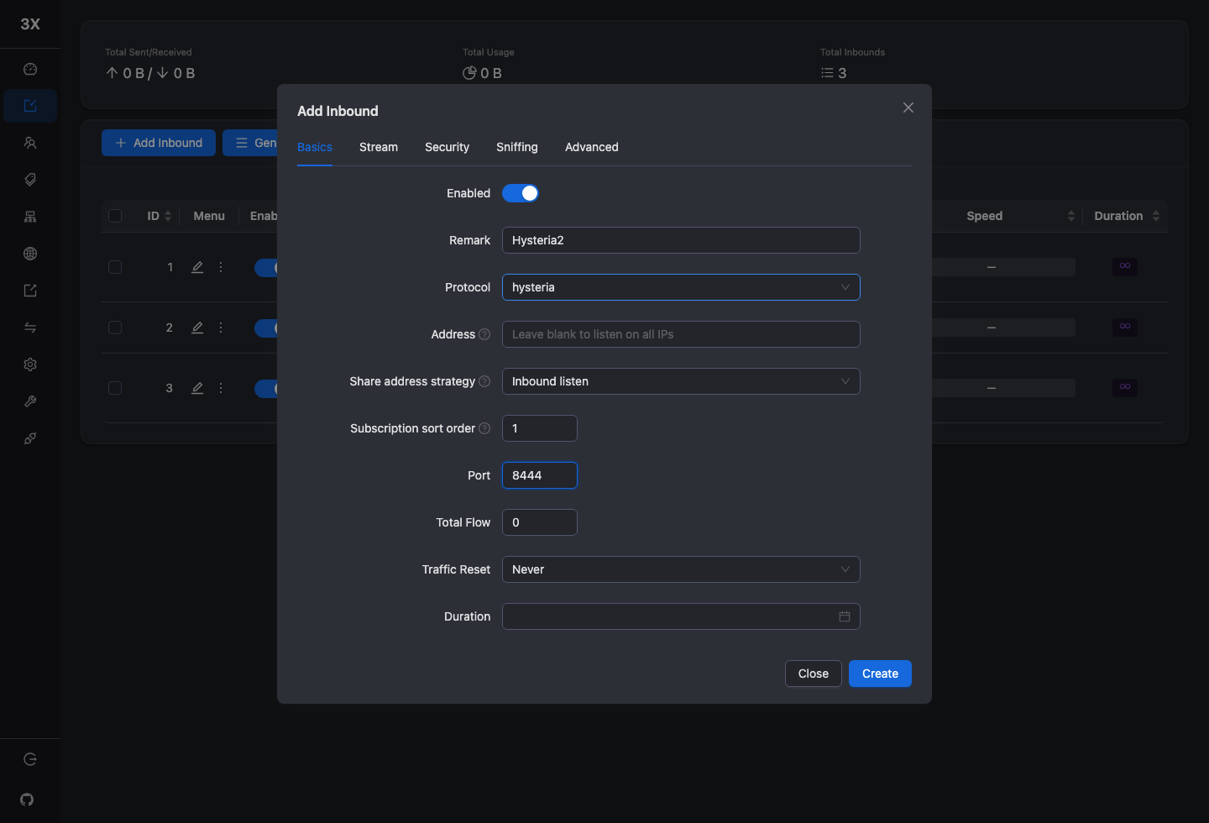Click the Close button in dialog
The image size is (1209, 823).
(814, 674)
